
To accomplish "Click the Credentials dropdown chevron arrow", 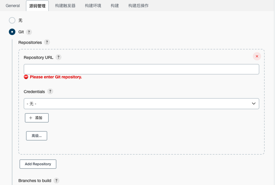I will pyautogui.click(x=253, y=104).
